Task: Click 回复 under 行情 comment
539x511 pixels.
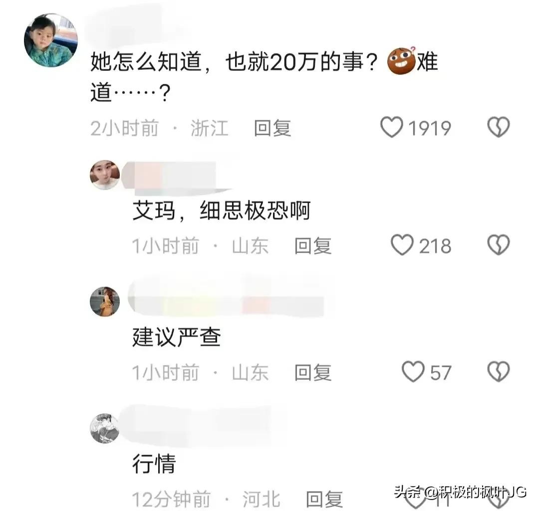Action: point(324,499)
